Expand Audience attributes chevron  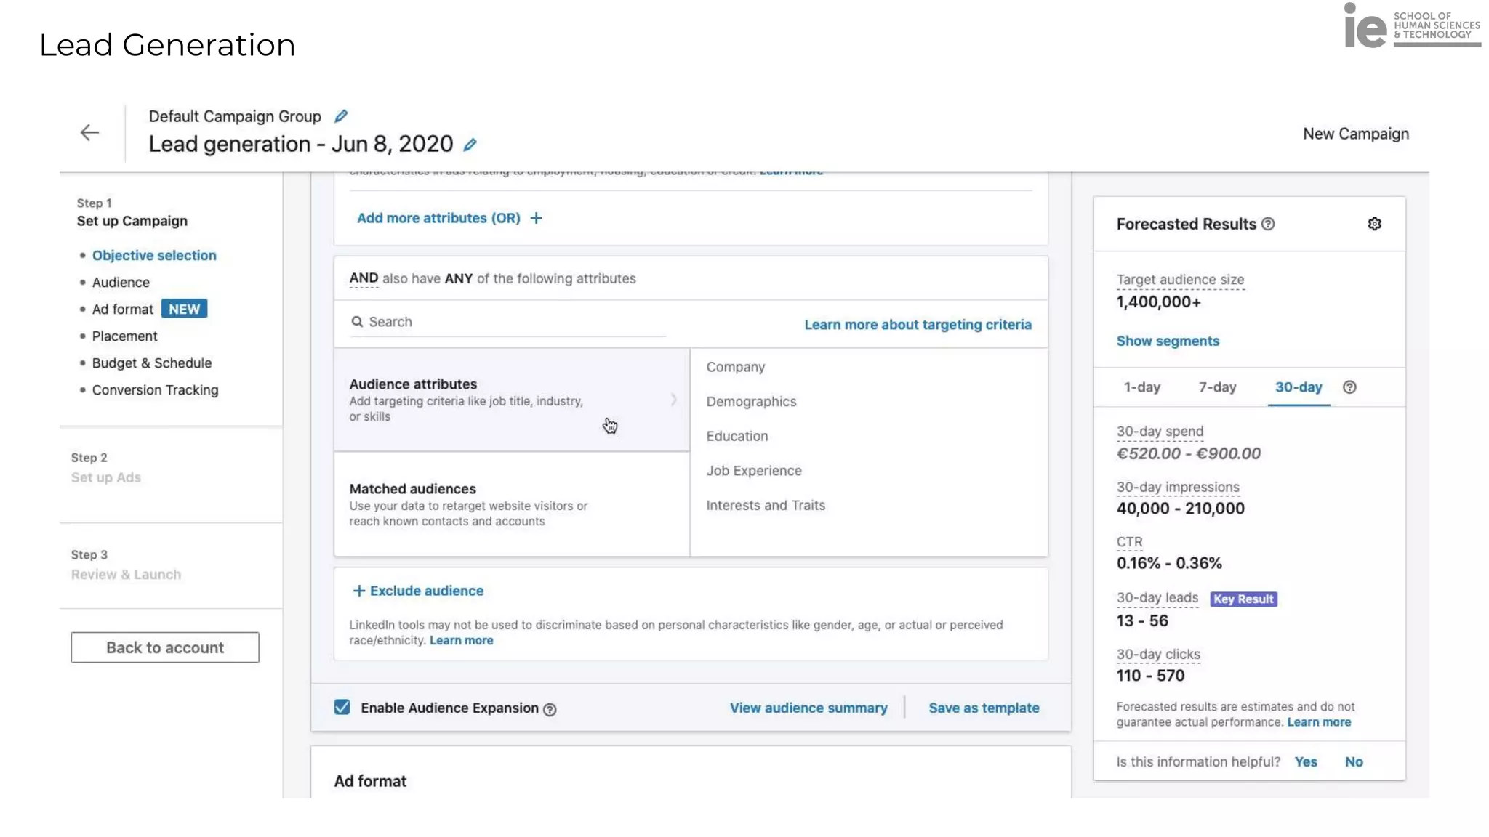tap(673, 400)
